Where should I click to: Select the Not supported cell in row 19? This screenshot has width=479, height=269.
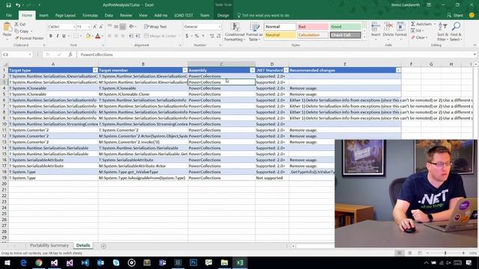click(x=272, y=178)
